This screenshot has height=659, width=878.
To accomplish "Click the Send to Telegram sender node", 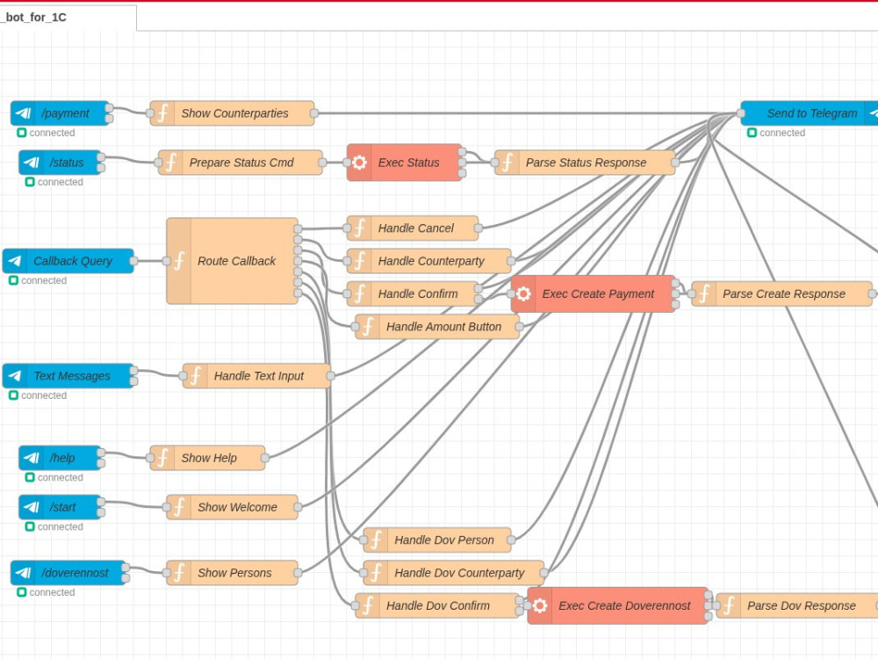I will [x=810, y=113].
